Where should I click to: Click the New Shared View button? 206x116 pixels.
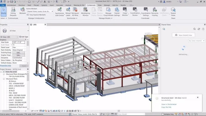point(183,35)
